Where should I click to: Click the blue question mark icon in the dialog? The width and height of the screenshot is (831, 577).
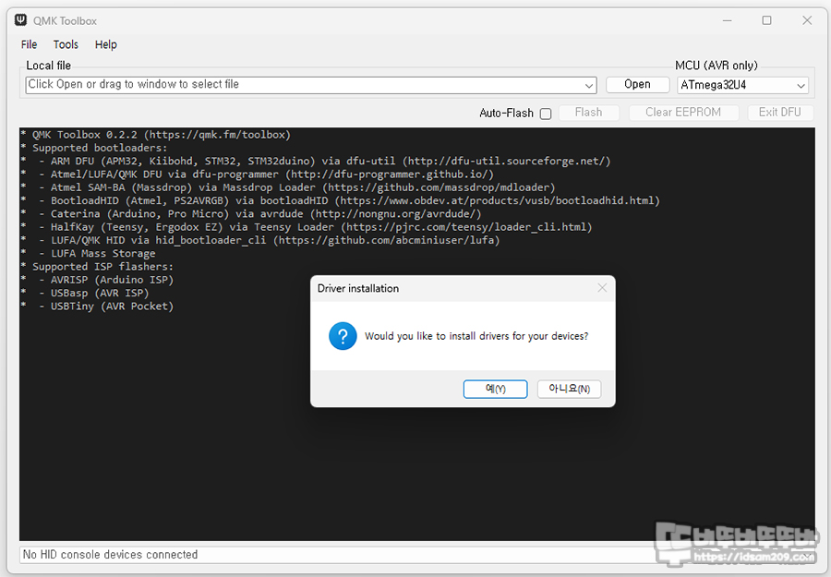pos(343,336)
